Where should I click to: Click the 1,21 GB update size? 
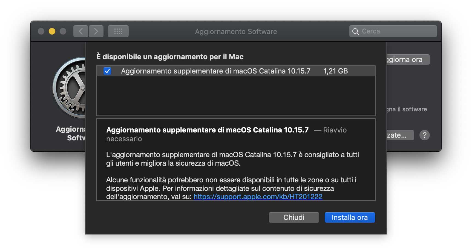point(335,71)
